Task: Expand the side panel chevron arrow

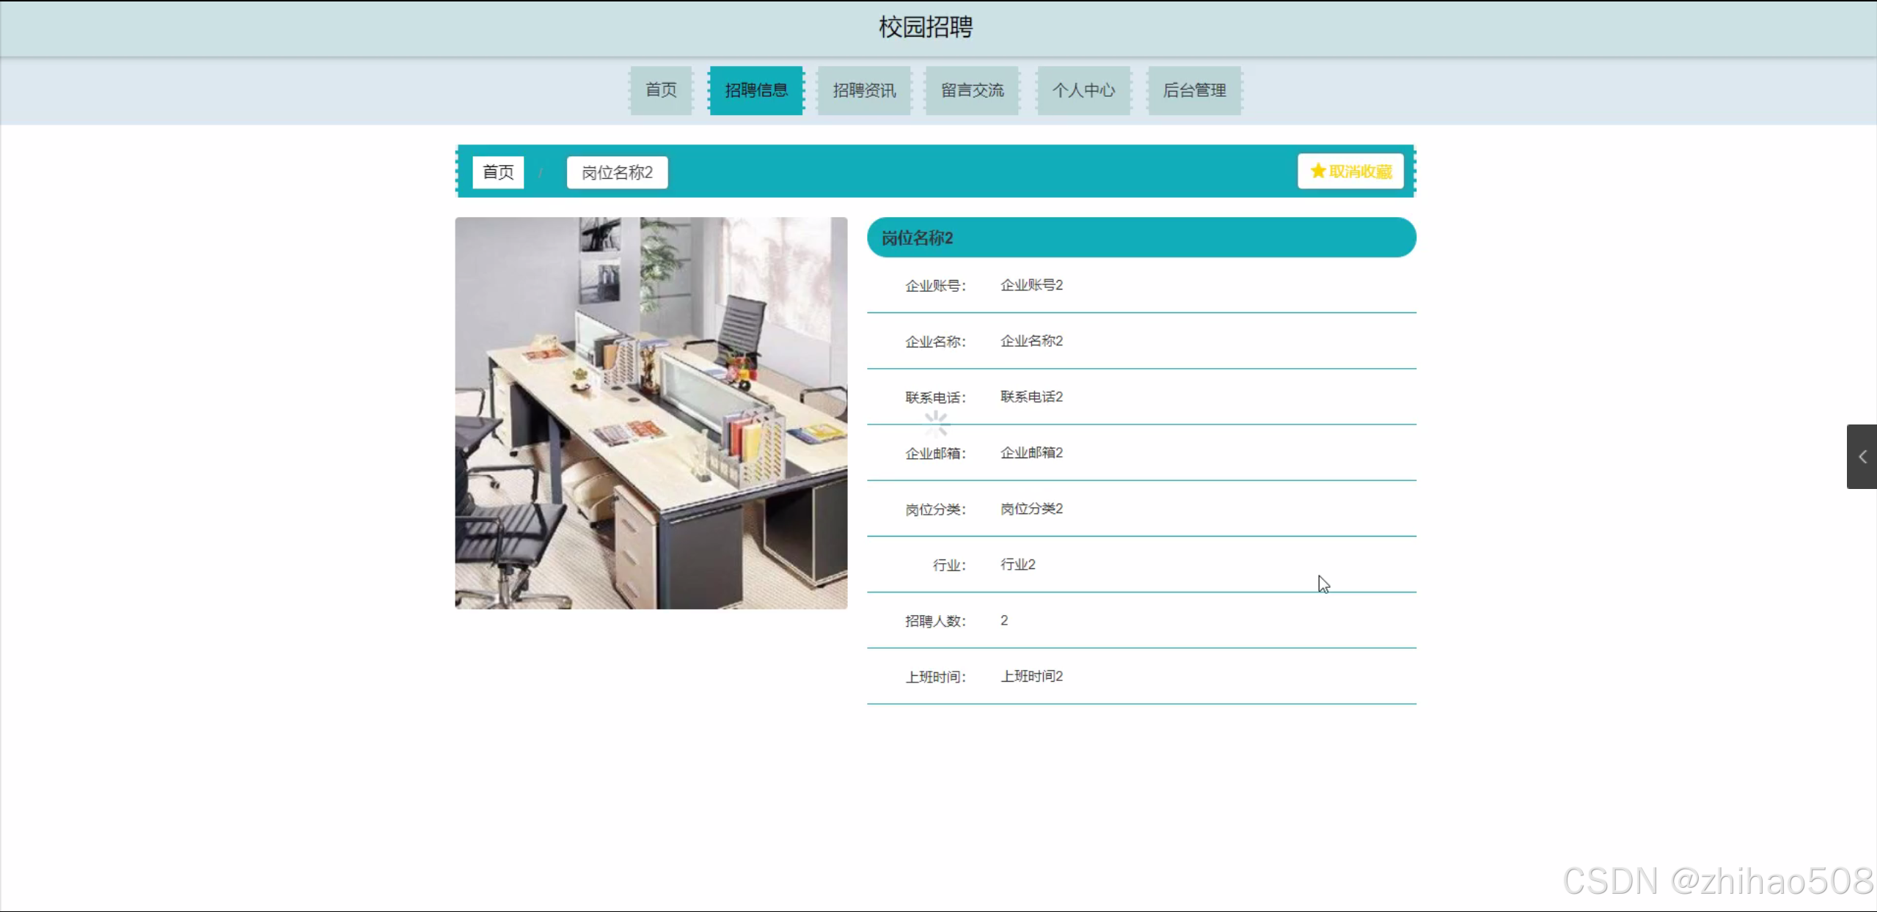Action: [1862, 457]
